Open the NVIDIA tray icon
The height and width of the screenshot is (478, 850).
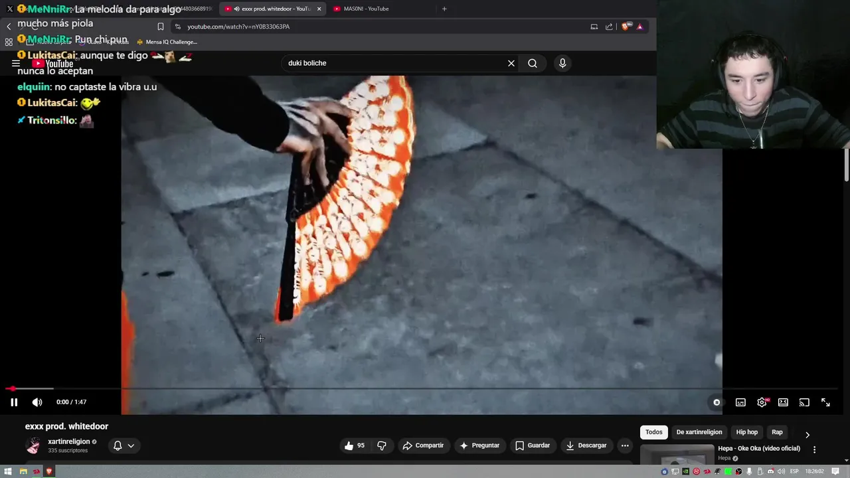click(x=686, y=471)
